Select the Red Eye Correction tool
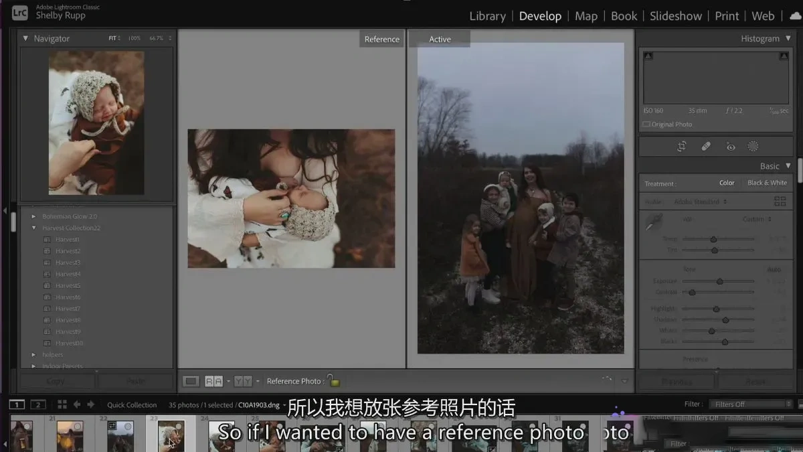Screen dimensions: 803x452 730,147
